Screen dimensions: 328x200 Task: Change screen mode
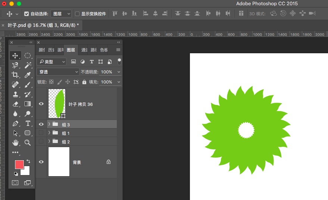click(27, 183)
